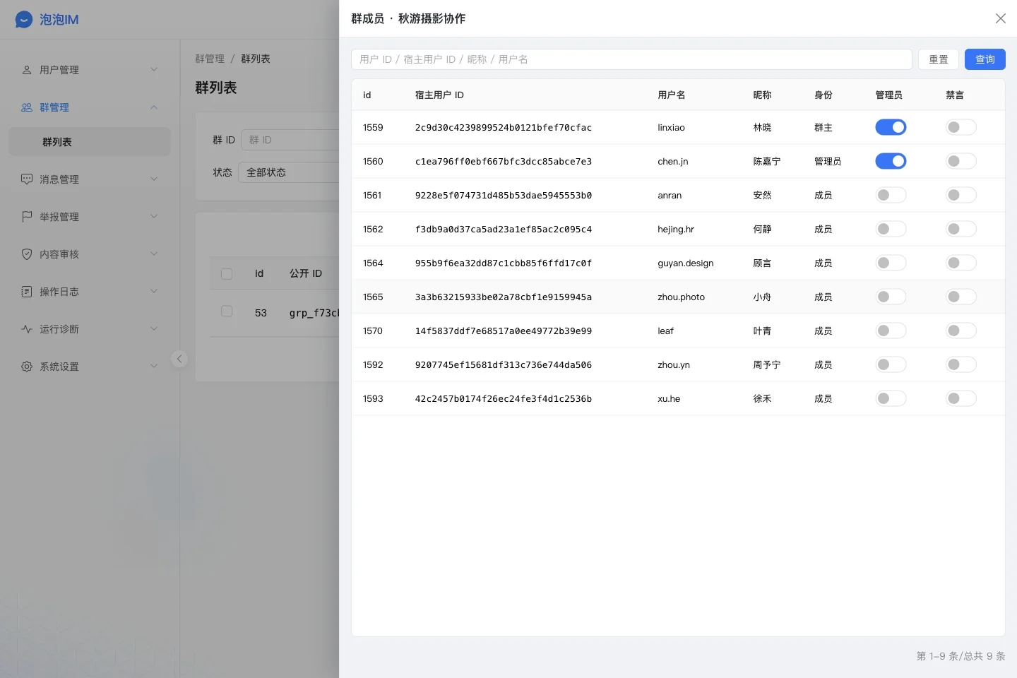The height and width of the screenshot is (678, 1017).
Task: Enable 管理员 switch for xu.he
Action: tap(891, 398)
